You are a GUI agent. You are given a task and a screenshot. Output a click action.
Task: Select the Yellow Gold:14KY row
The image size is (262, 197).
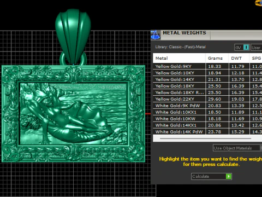coord(207,79)
